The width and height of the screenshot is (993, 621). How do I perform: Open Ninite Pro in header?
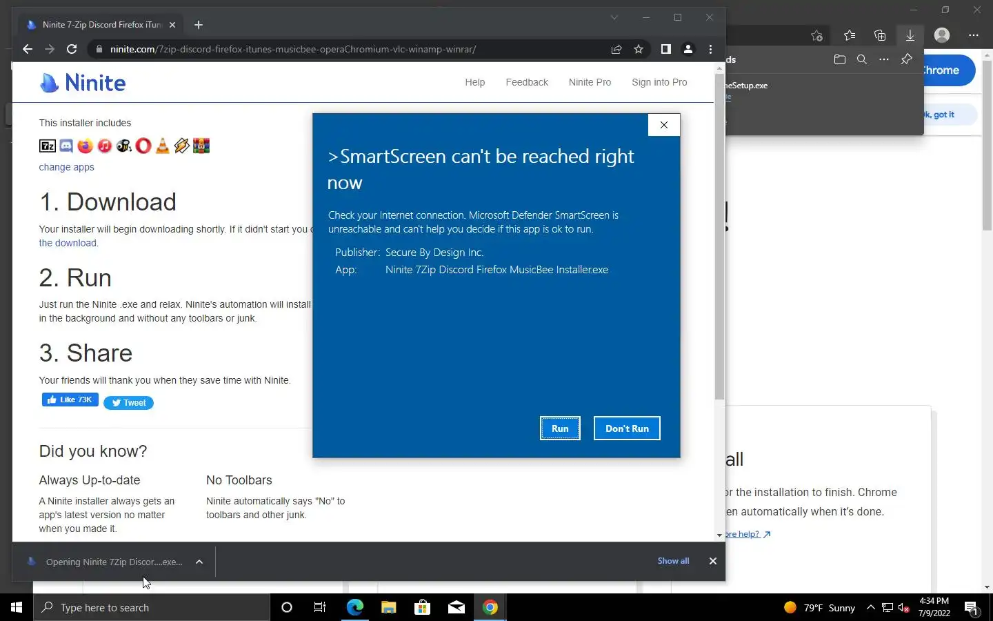590,82
